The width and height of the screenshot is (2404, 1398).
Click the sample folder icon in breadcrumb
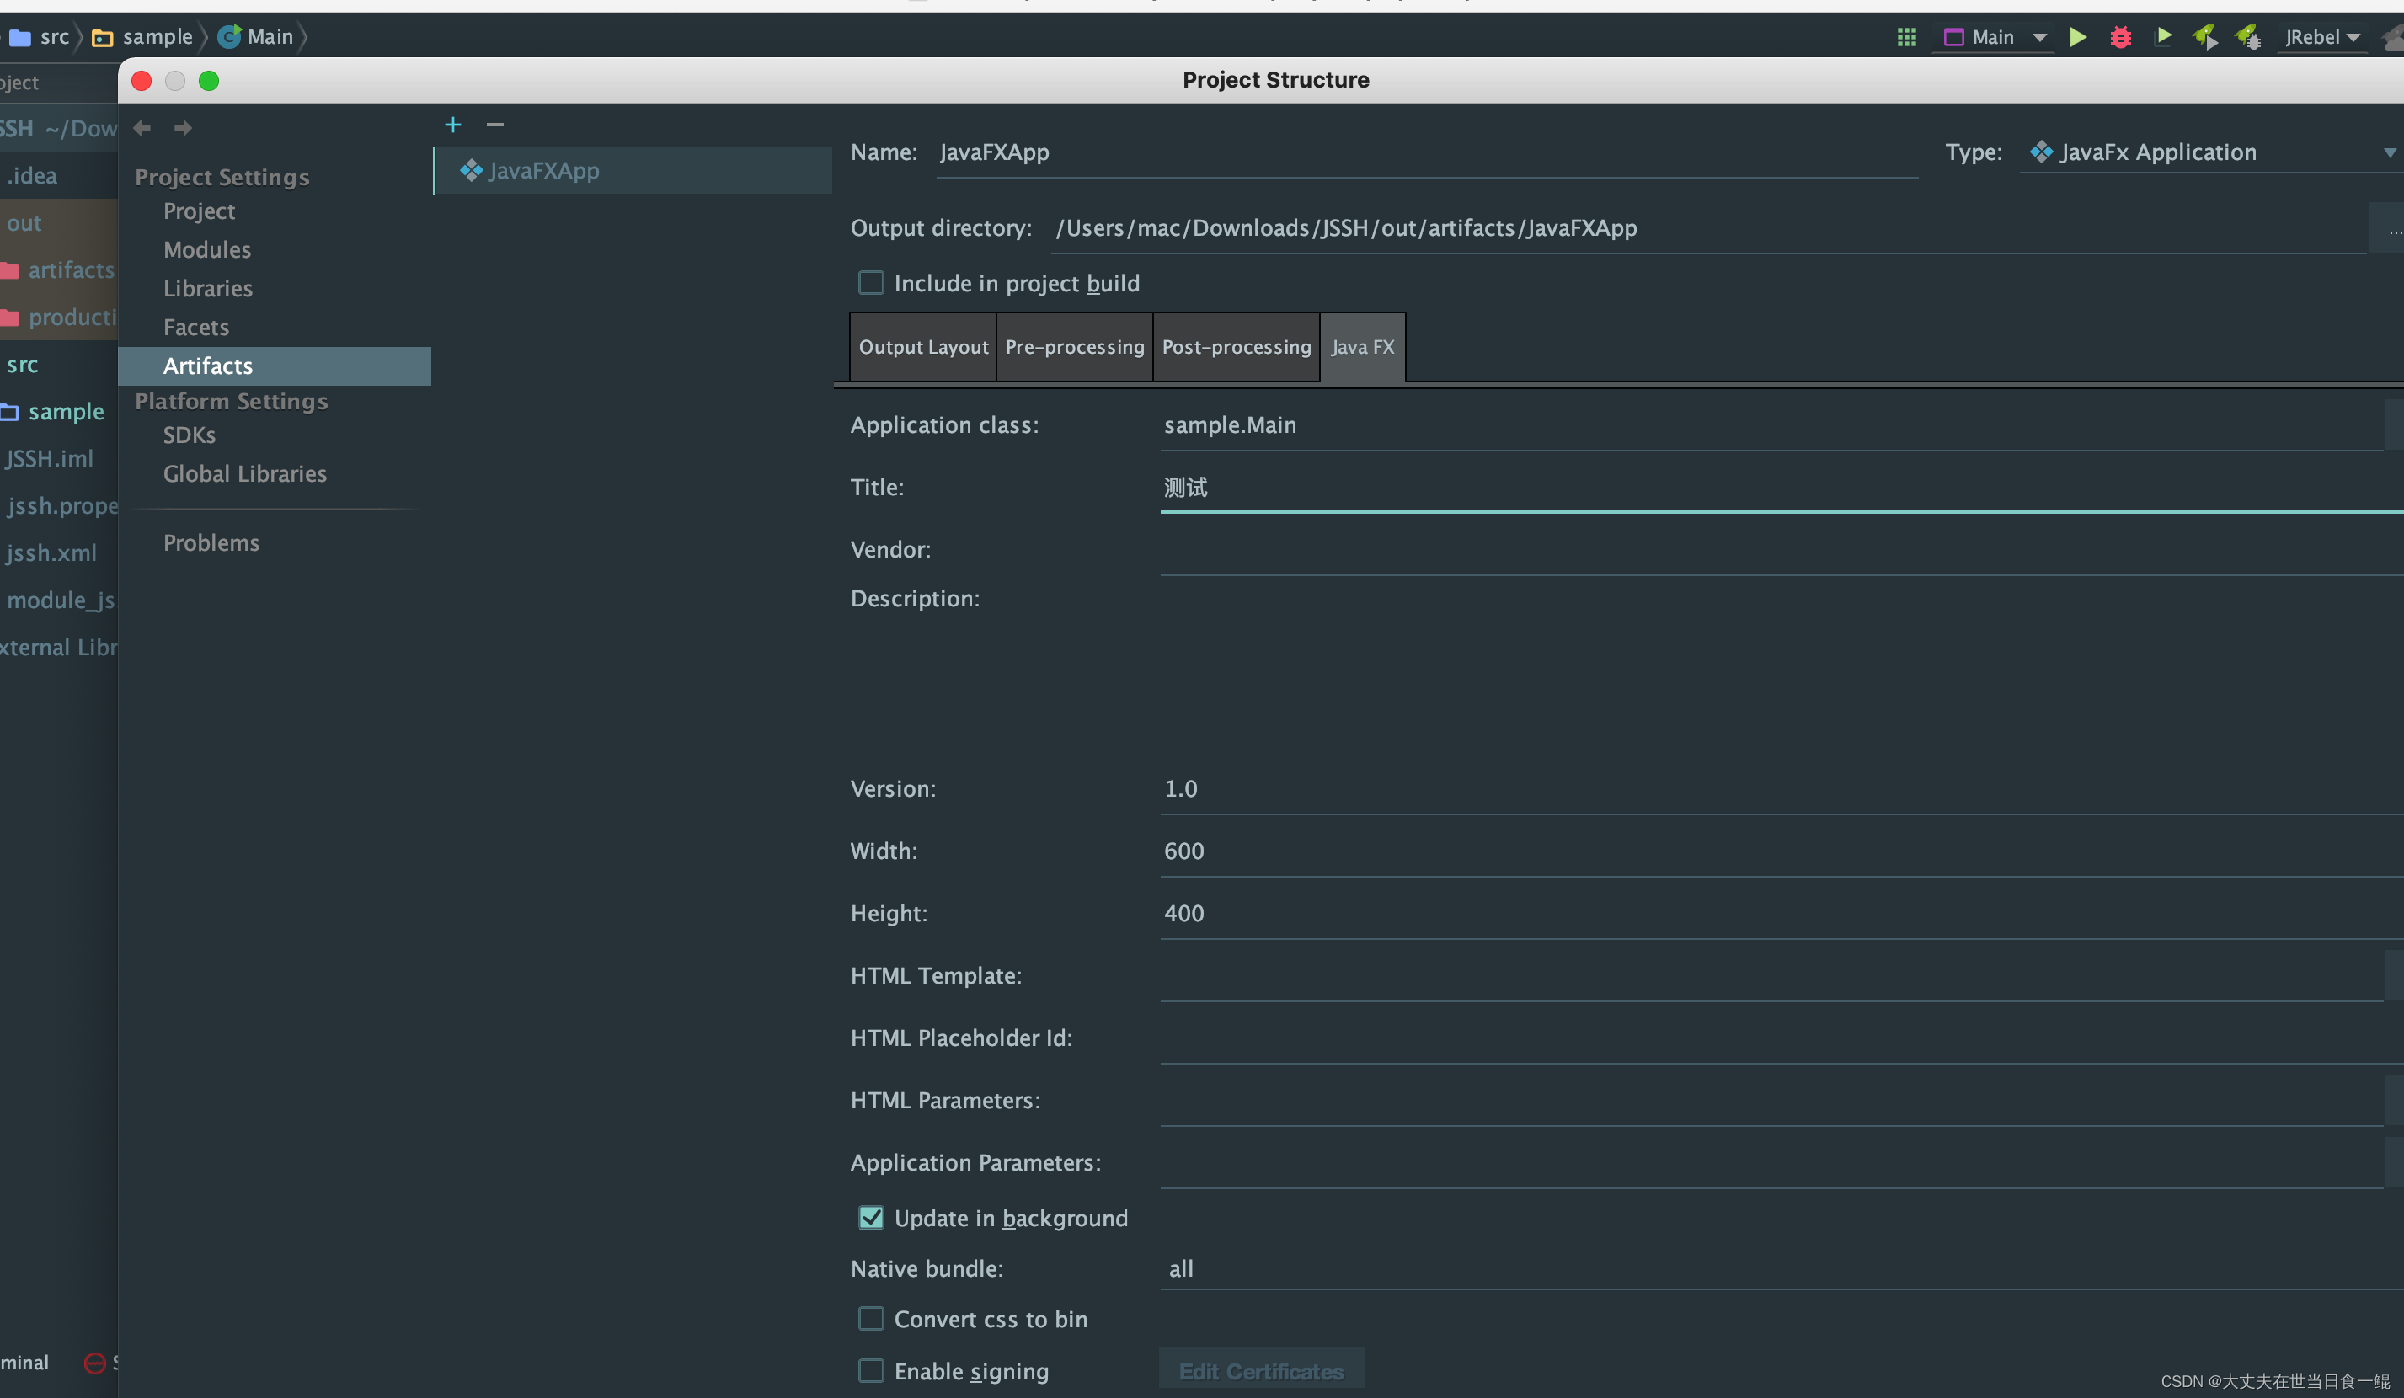pos(102,37)
